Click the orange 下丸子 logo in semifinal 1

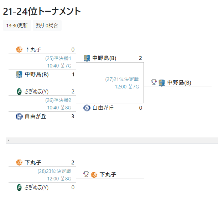(x=19, y=49)
